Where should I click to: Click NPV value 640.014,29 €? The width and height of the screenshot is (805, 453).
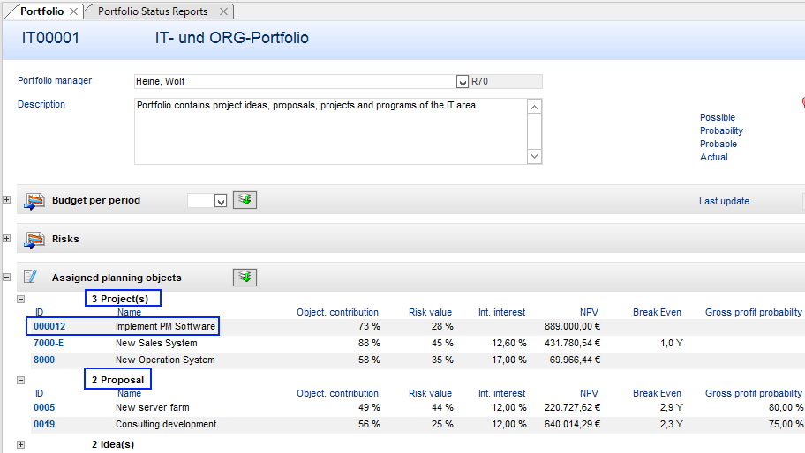point(573,424)
